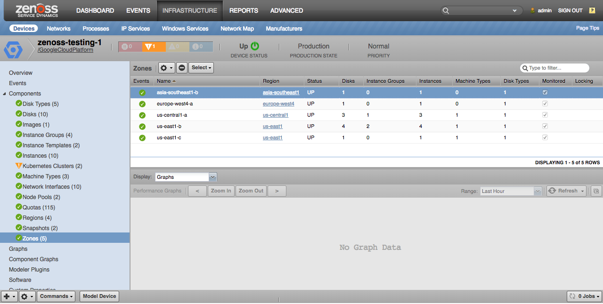The image size is (603, 304).
Task: Click the Zenoss Service Dynamics logo
Action: point(37,10)
